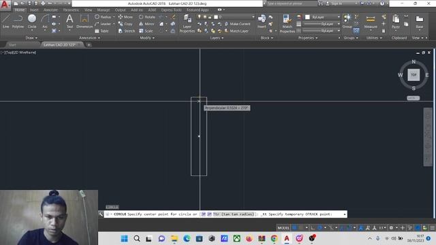Click the keyword search input field
The width and height of the screenshot is (436, 245).
(x=292, y=3)
